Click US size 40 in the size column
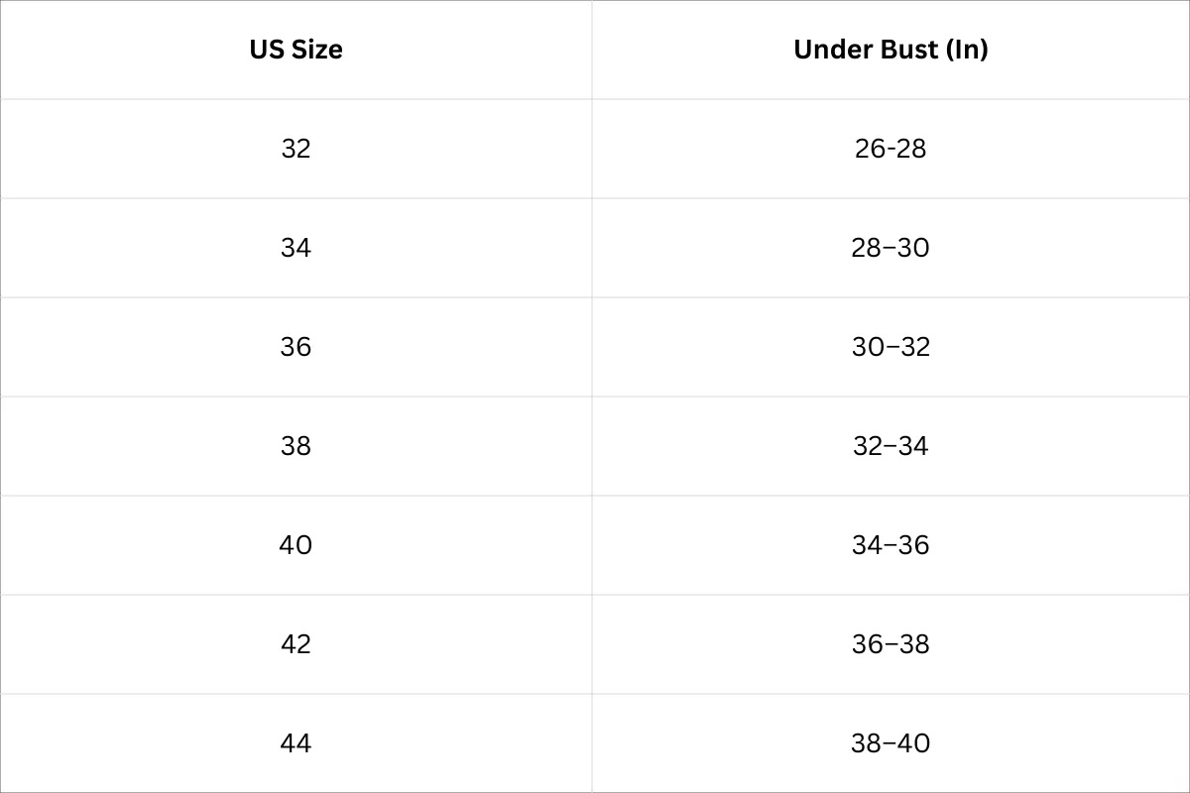1190x793 pixels. pos(296,545)
